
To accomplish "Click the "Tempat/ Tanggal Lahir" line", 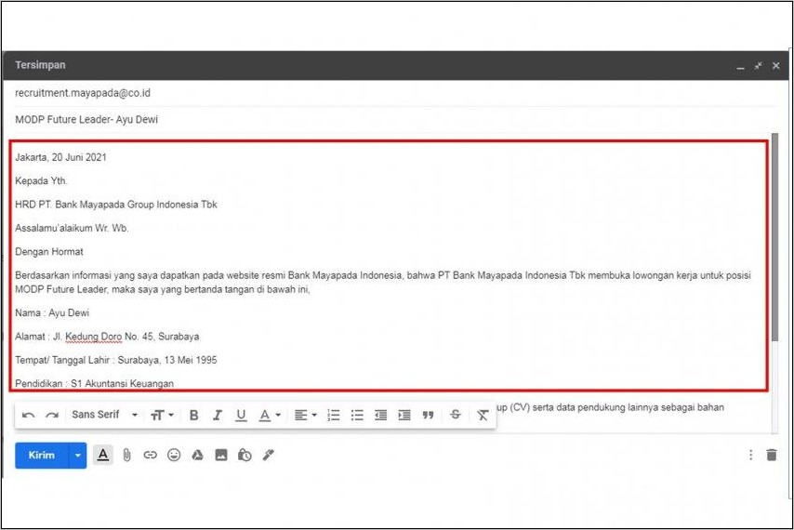I will tap(116, 360).
